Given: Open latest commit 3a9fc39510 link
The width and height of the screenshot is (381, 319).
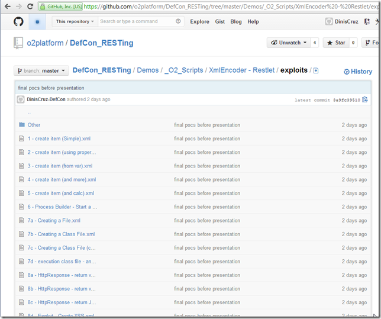Looking at the screenshot, I should [x=347, y=100].
